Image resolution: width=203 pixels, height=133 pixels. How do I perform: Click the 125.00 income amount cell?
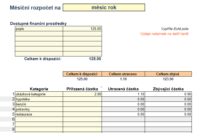tap(82, 29)
